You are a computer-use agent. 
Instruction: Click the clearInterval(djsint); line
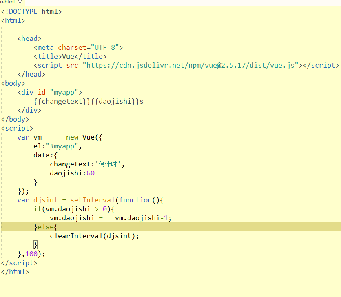[94, 236]
